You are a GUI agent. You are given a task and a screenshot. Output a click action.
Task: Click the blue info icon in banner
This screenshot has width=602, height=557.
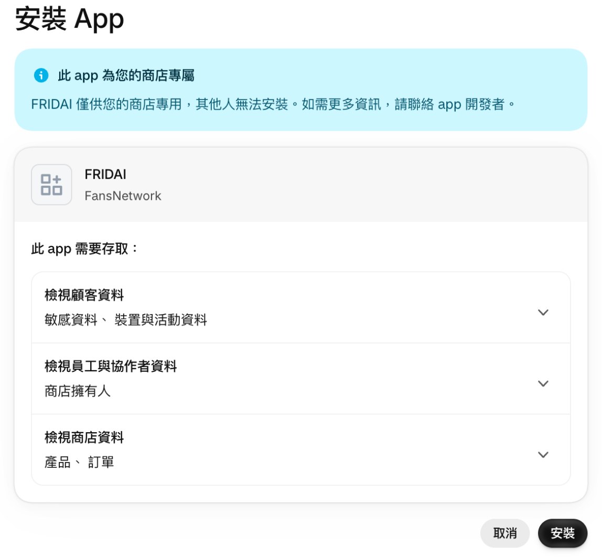(x=41, y=75)
